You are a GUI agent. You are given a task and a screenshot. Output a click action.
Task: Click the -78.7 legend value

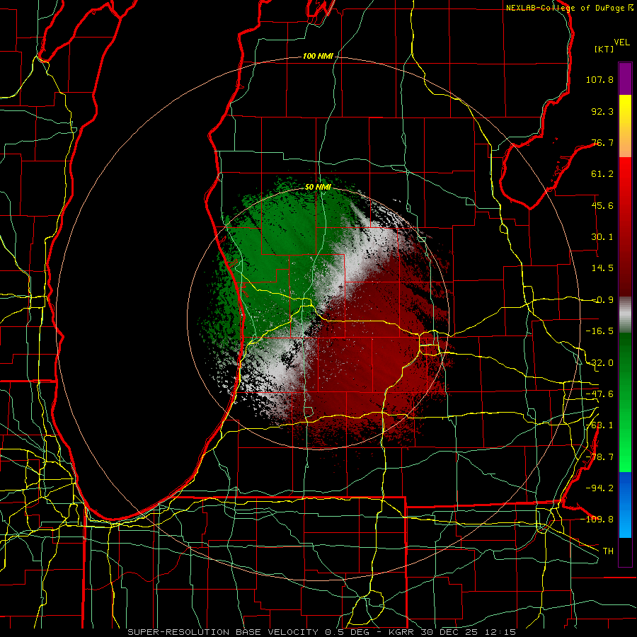[599, 457]
